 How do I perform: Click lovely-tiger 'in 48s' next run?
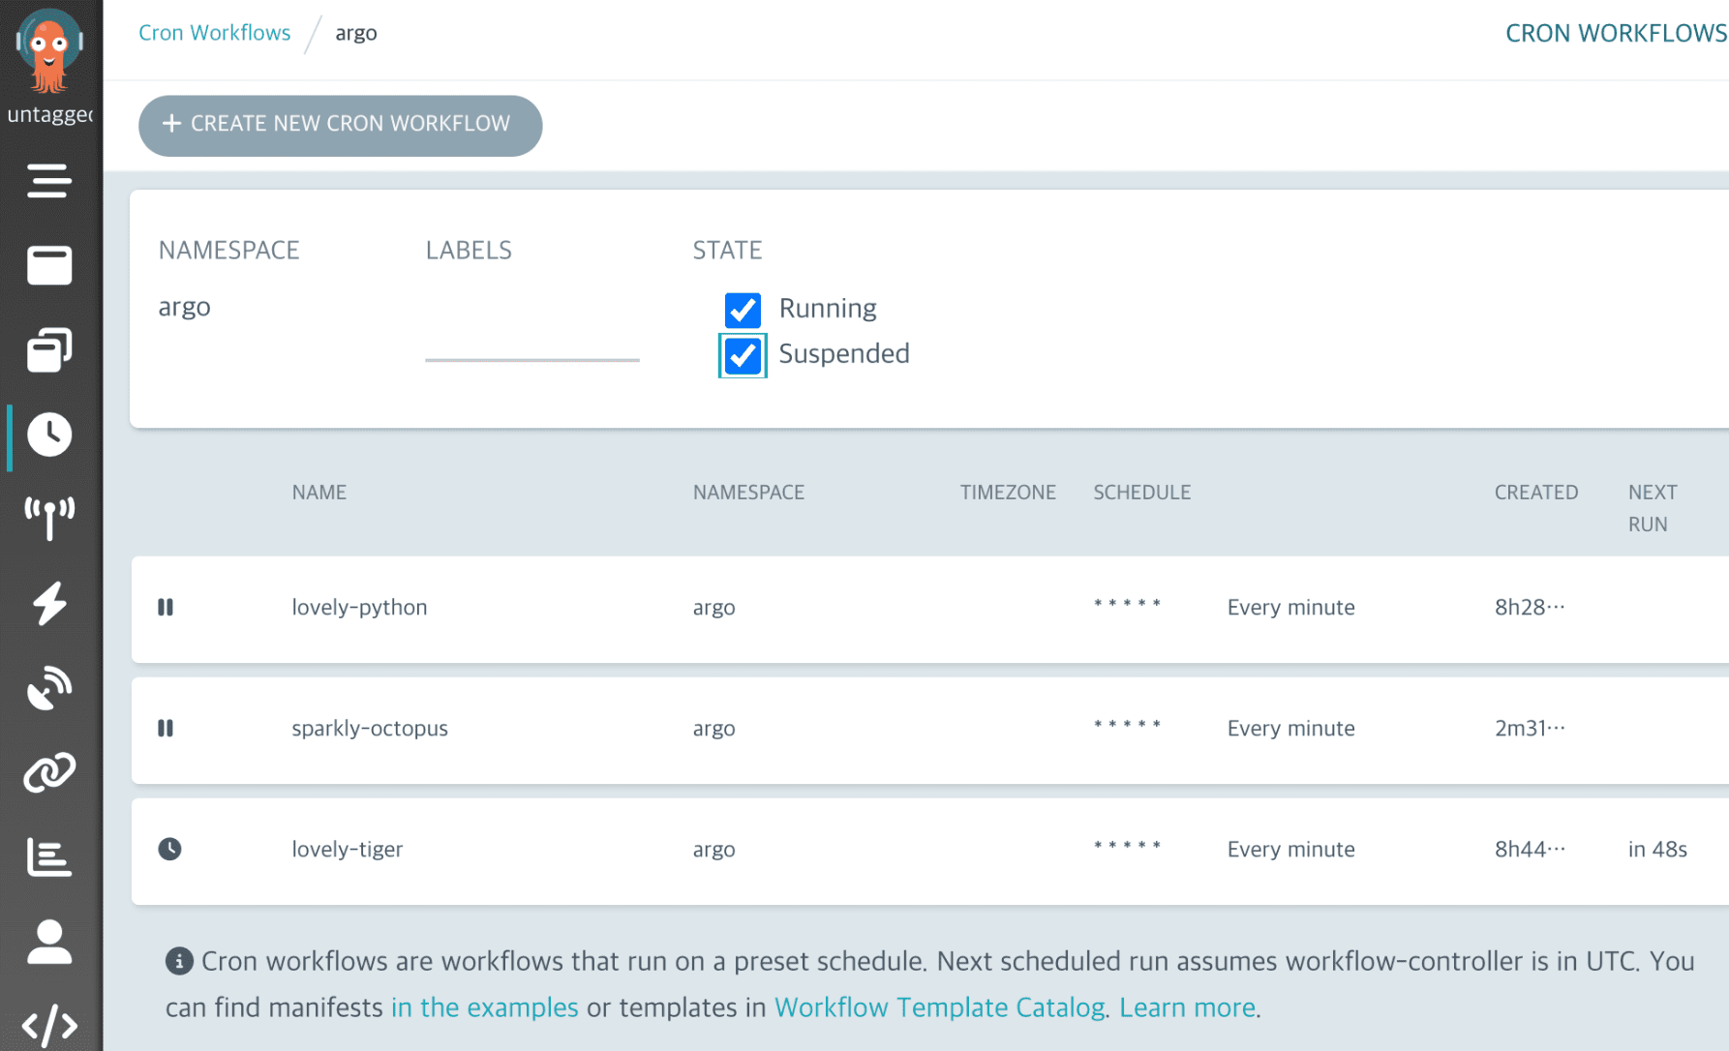1657,849
